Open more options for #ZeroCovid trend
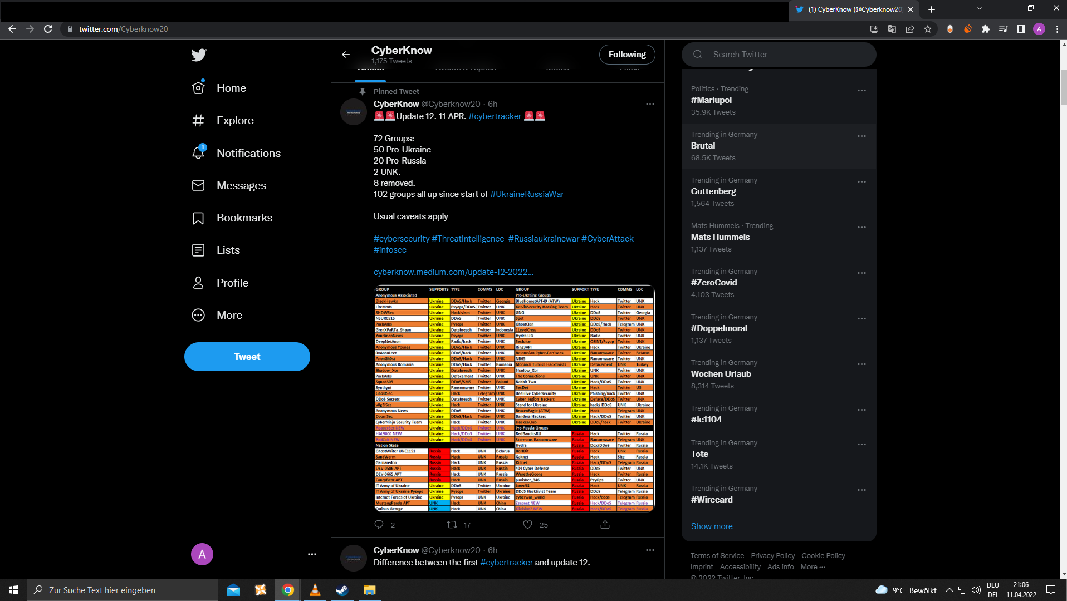The height and width of the screenshot is (601, 1067). [862, 273]
